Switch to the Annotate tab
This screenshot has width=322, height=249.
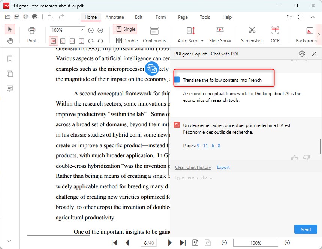pos(115,17)
